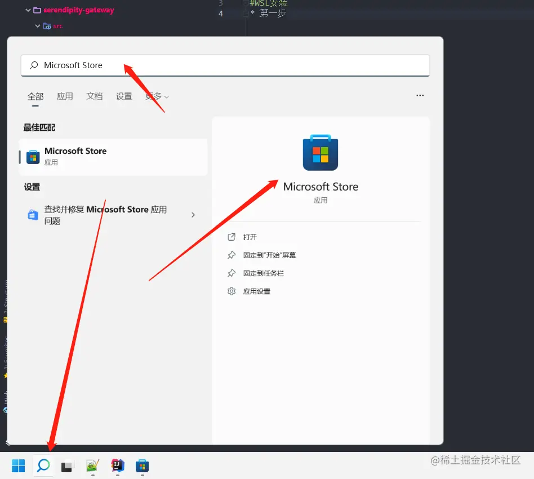Click editor line number 4

click(221, 14)
